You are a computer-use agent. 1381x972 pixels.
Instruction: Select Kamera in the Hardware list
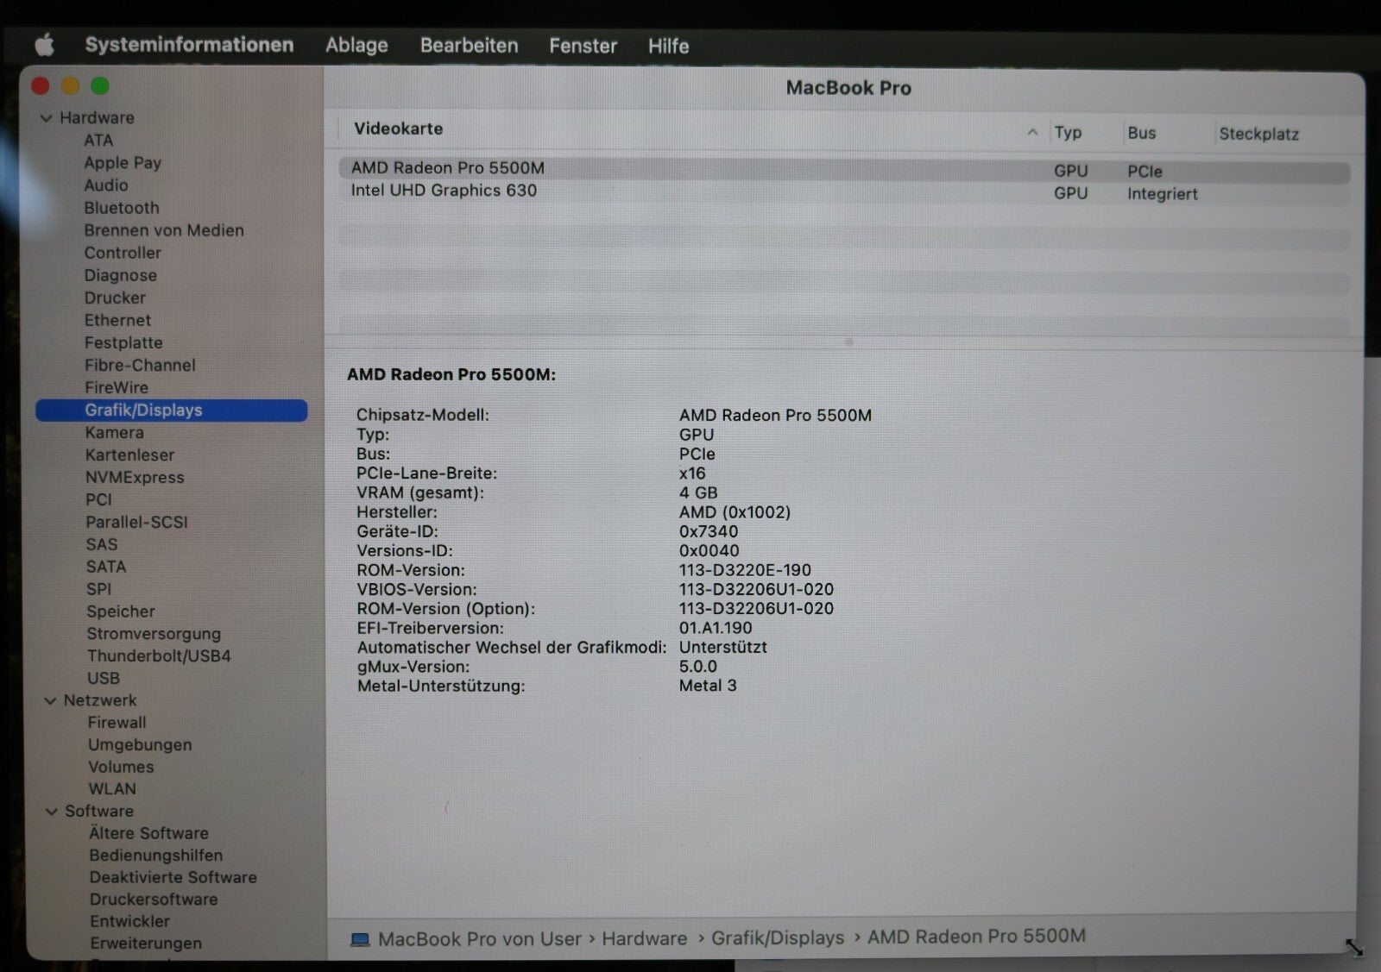[114, 432]
